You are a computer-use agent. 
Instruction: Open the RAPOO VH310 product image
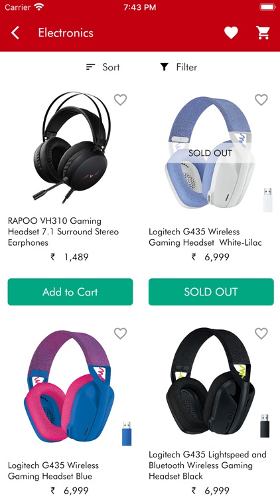click(72, 147)
